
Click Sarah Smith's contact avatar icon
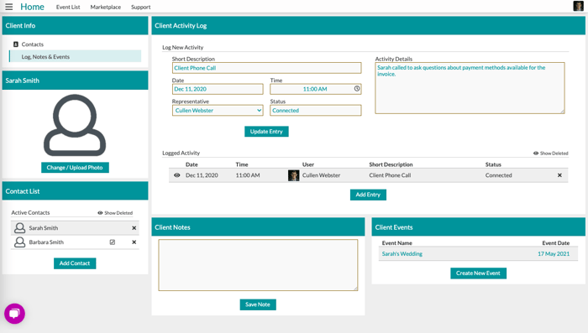point(19,228)
